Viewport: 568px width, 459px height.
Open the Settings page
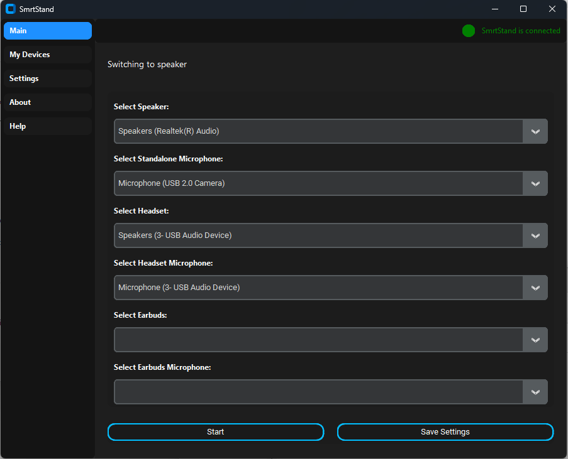point(48,78)
